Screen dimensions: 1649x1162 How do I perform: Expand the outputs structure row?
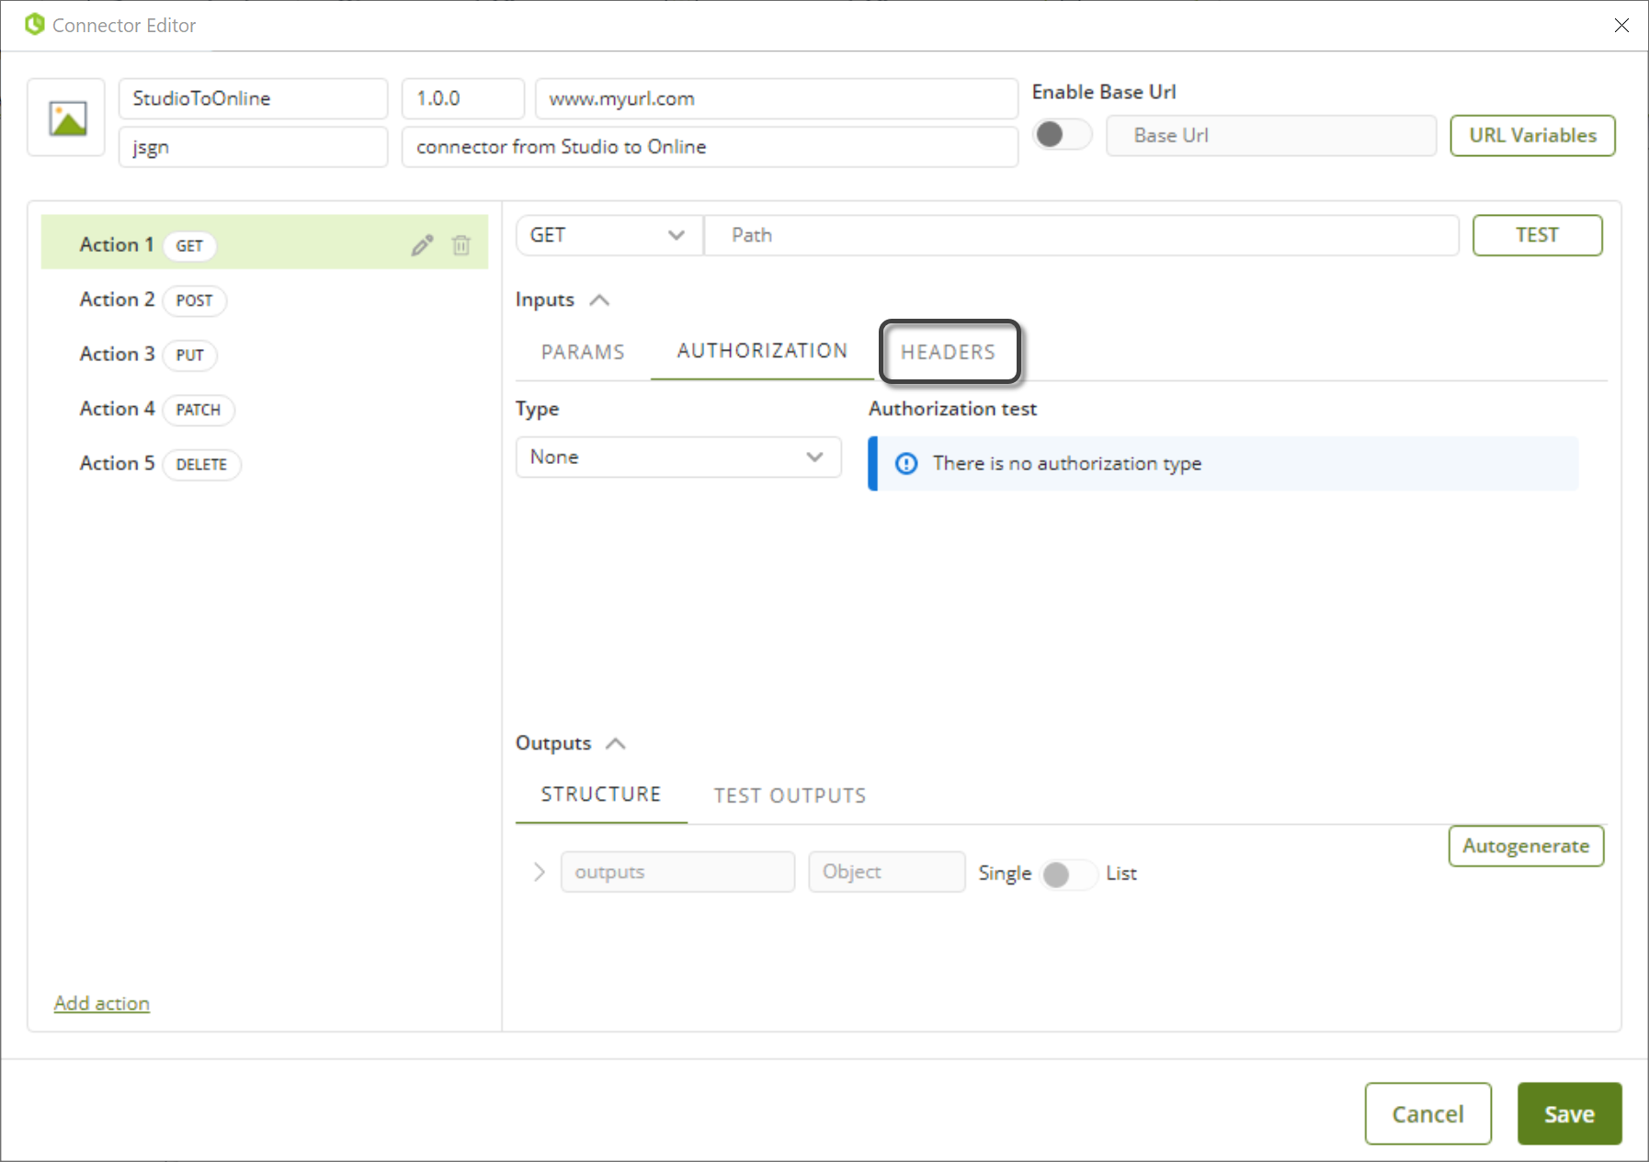(x=540, y=872)
